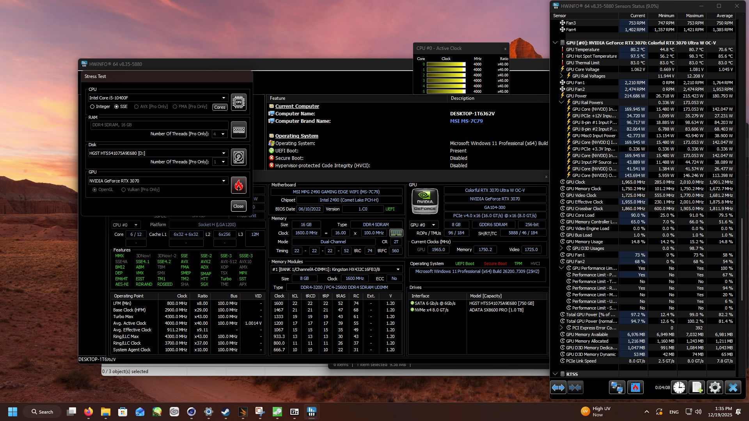This screenshot has height=421, width=749.
Task: Start the GPU stress test with the flame icon
Action: (238, 185)
